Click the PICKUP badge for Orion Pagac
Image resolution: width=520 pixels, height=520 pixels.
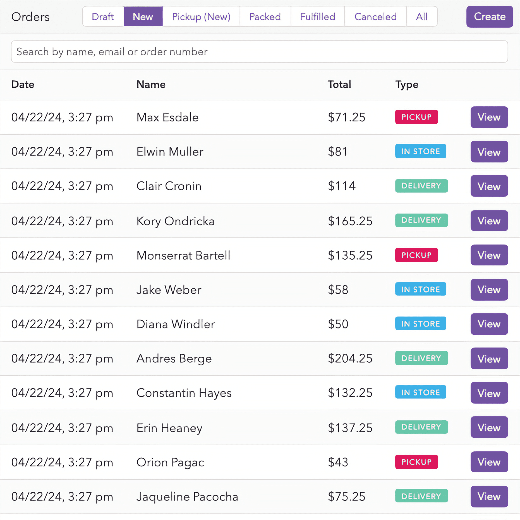[416, 462]
